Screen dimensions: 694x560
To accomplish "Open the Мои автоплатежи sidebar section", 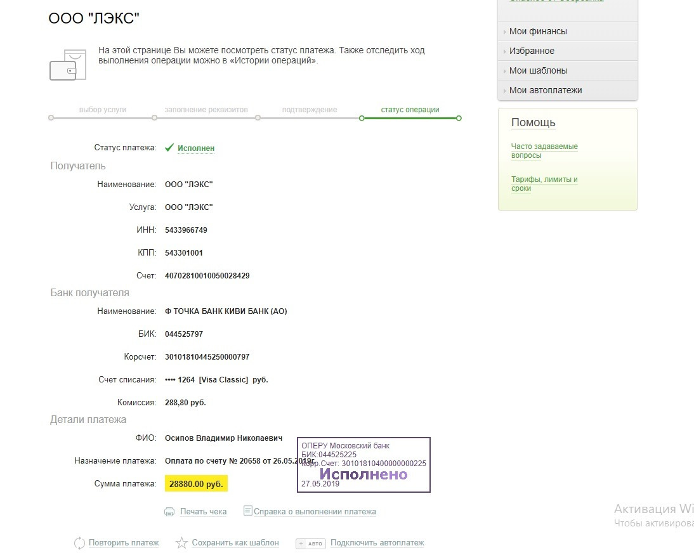I will tap(545, 90).
